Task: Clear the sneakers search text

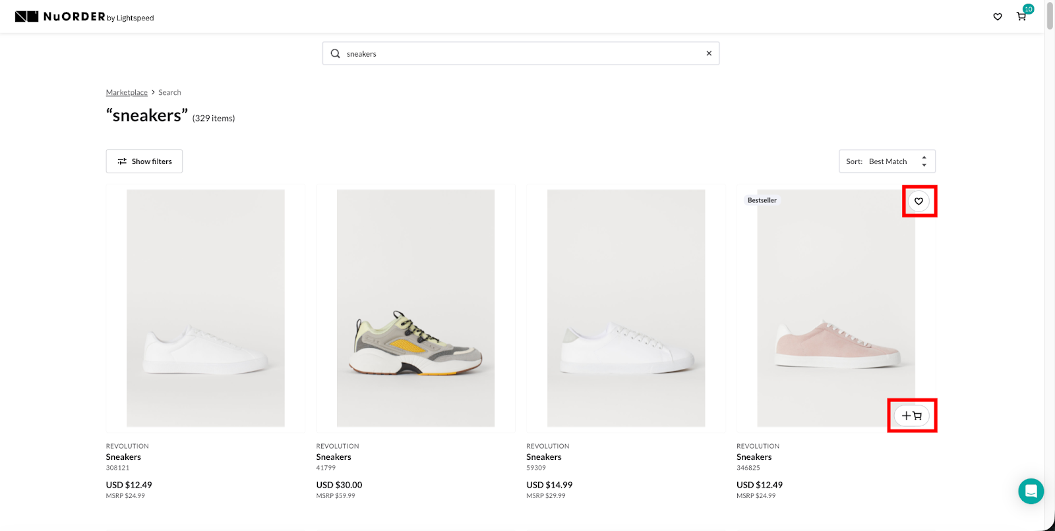Action: pyautogui.click(x=709, y=54)
